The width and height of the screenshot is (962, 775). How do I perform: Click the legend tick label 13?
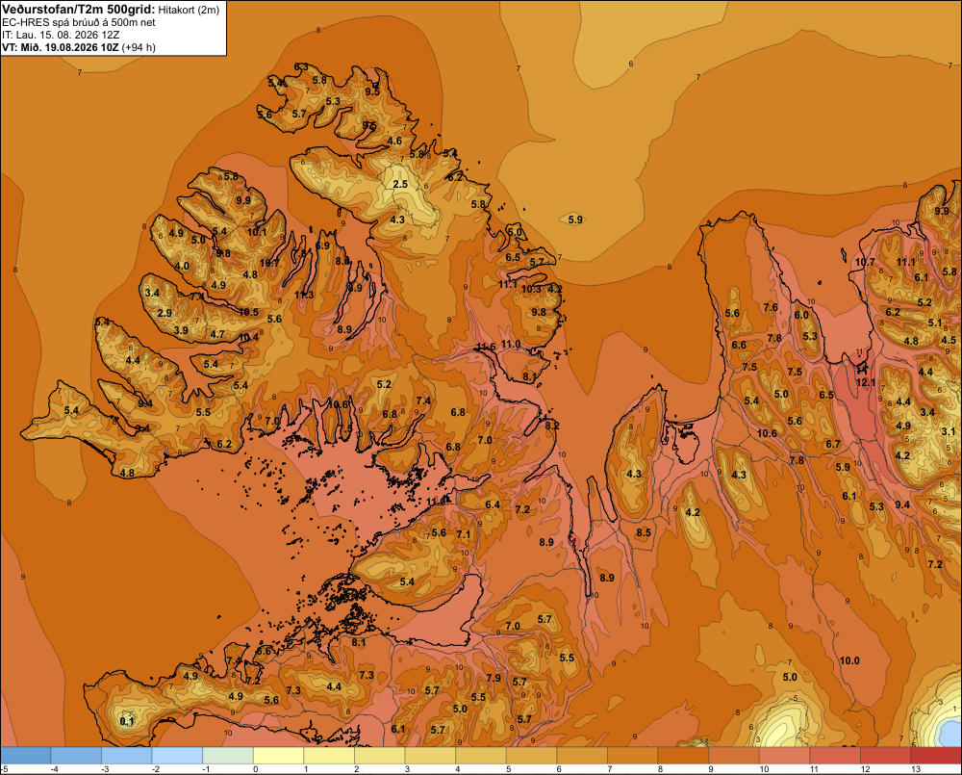916,769
